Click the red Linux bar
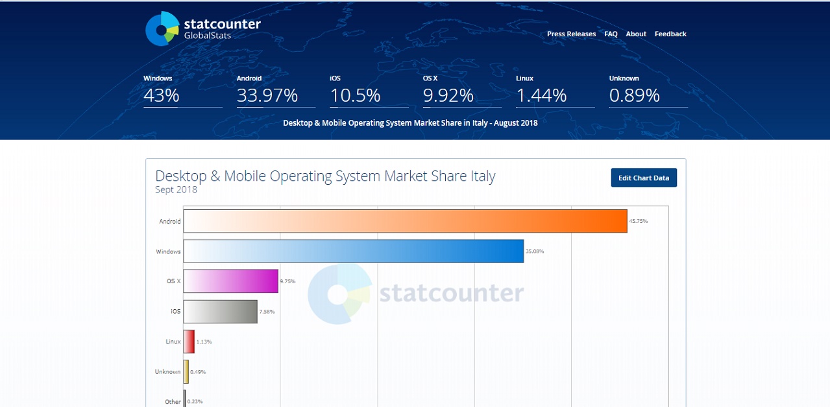Image resolution: width=830 pixels, height=407 pixels. (x=189, y=342)
